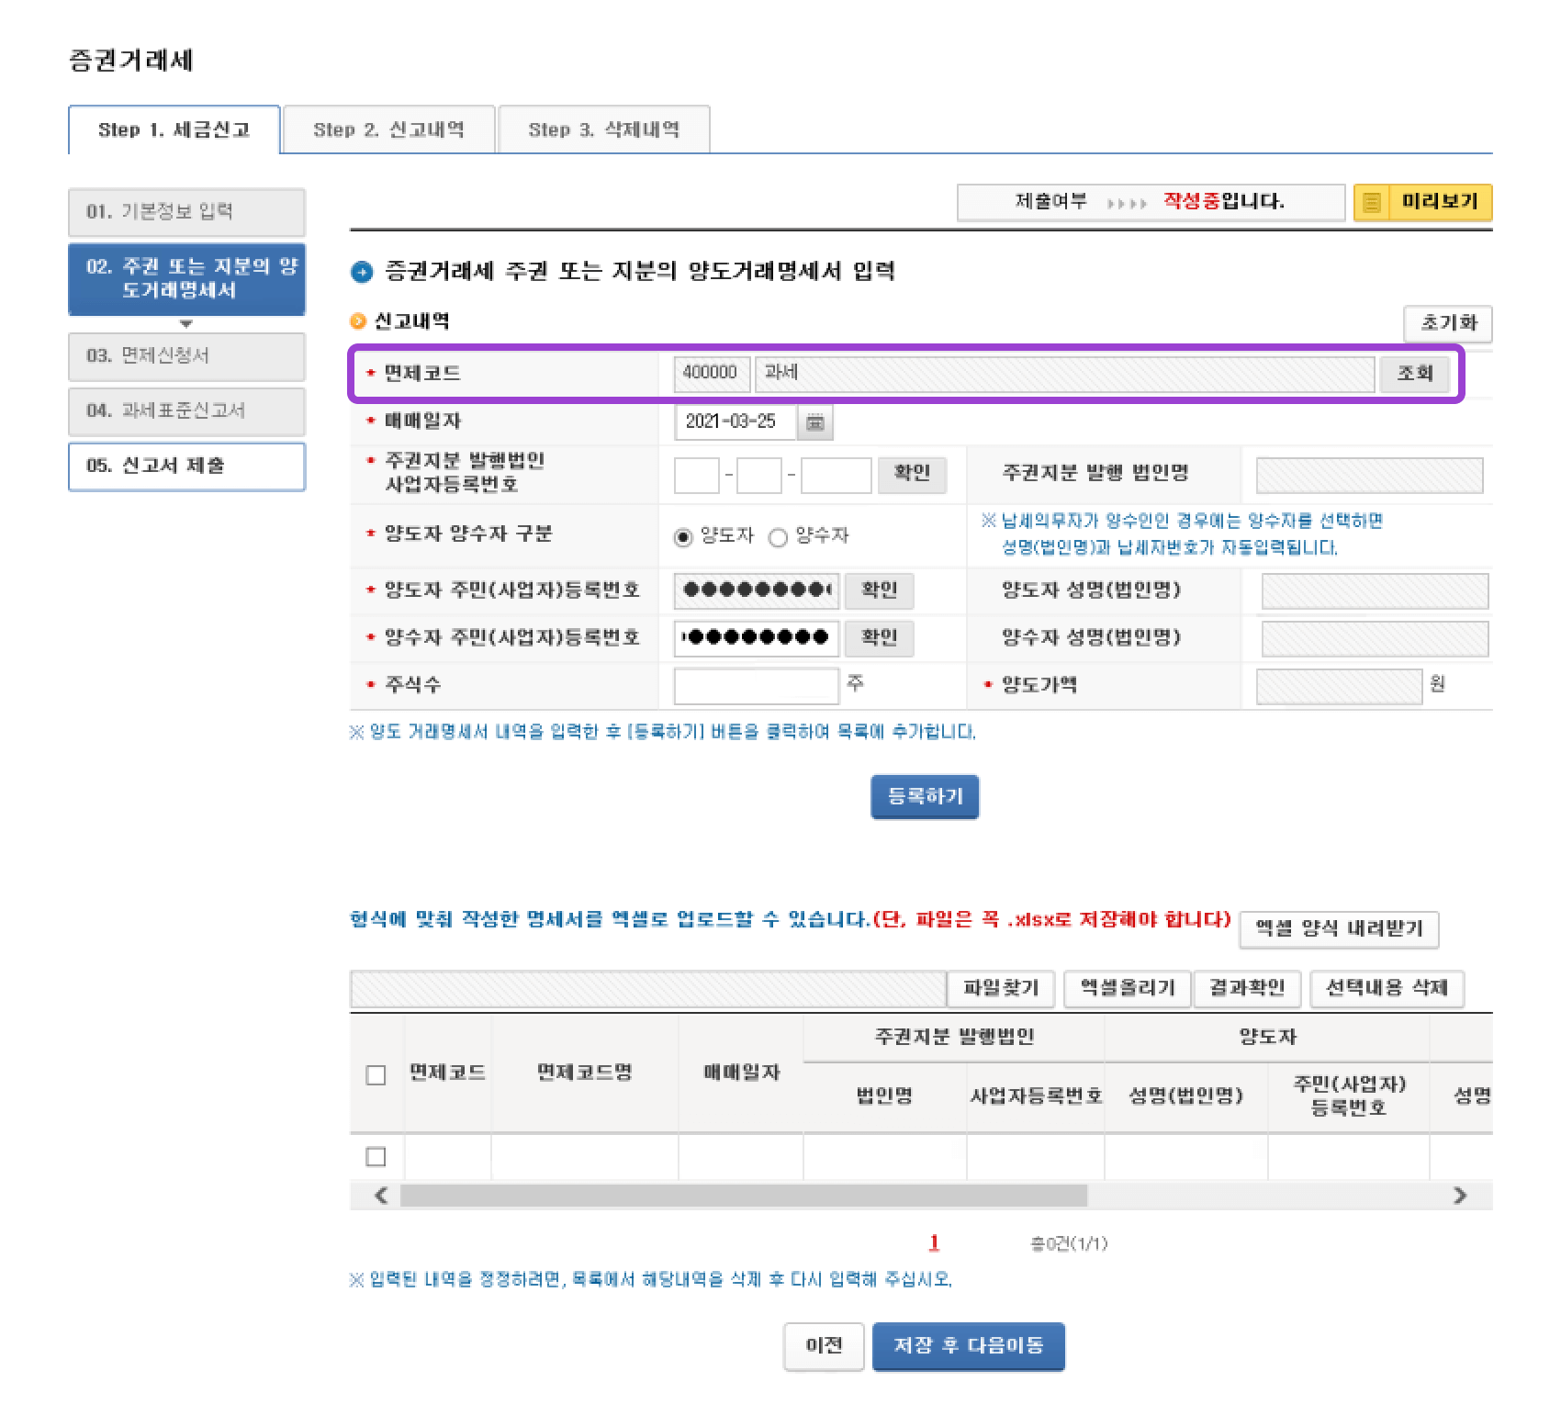Open the 매매일자 calendar date picker
Image resolution: width=1561 pixels, height=1427 pixels.
(x=816, y=422)
